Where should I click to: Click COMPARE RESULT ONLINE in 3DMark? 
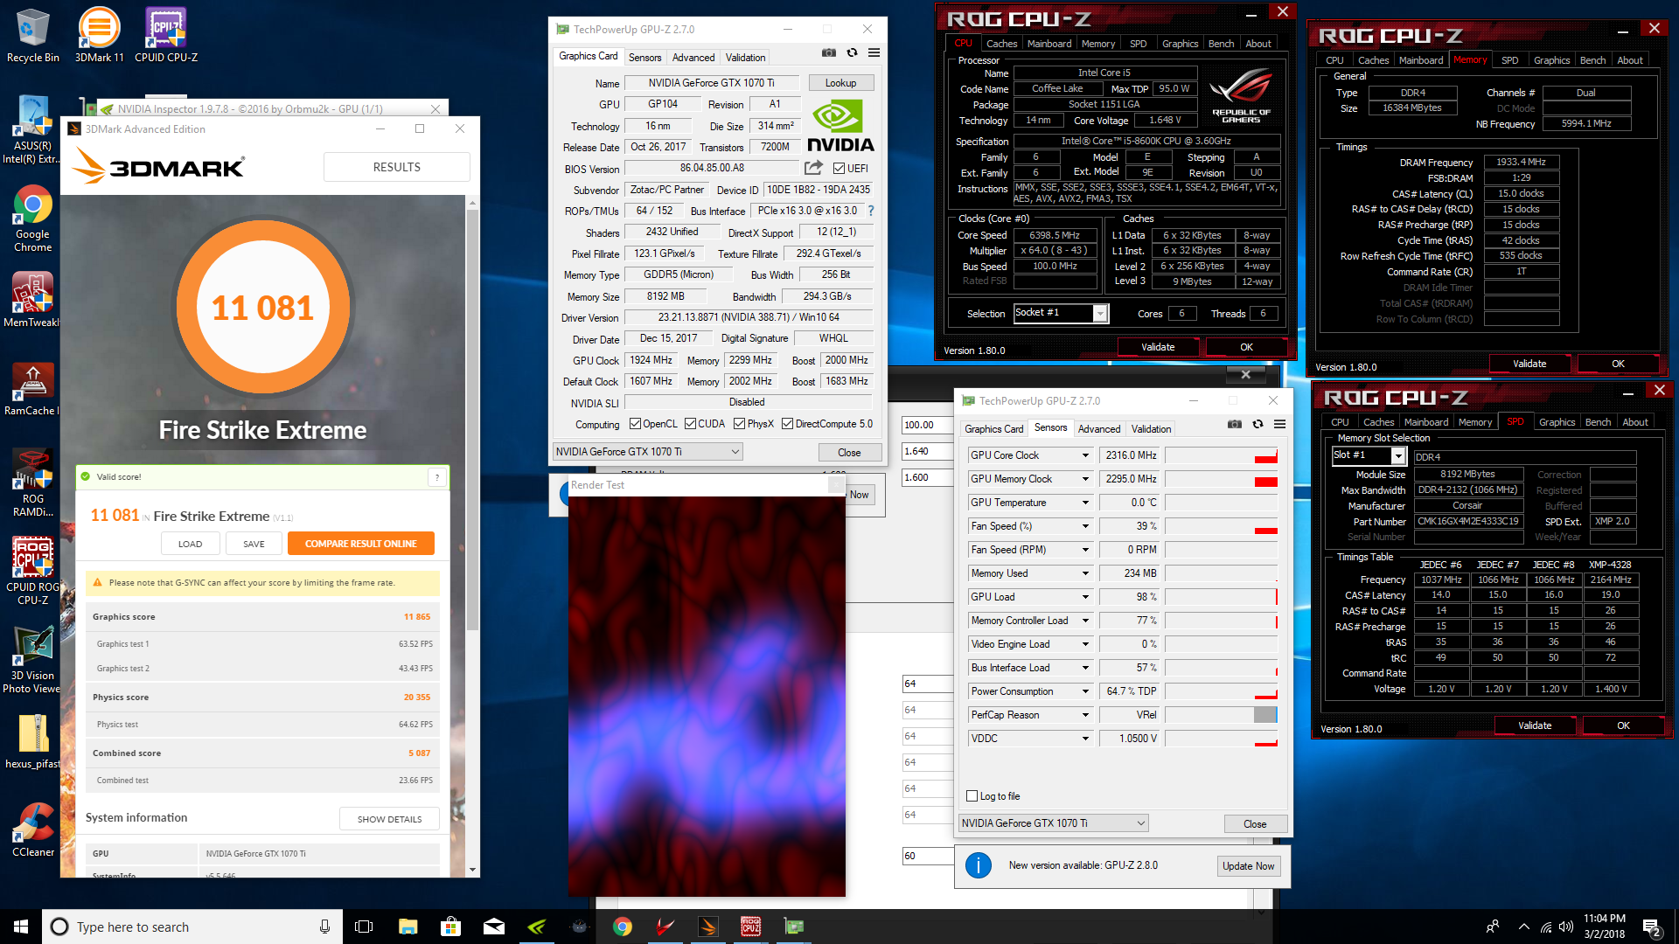pos(361,544)
